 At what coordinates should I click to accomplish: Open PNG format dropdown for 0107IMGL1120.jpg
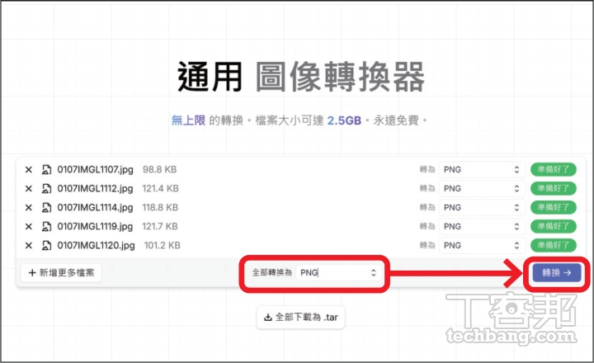pyautogui.click(x=482, y=246)
